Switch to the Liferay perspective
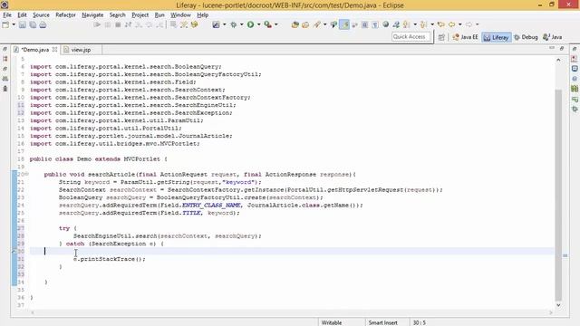 click(x=497, y=37)
